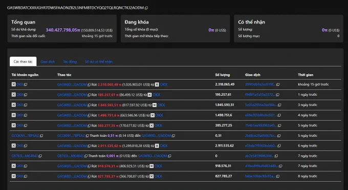Screen dimensions: 348x190
Task: Open source OKX link in the 827.785,27 row
Action: coord(20,176)
